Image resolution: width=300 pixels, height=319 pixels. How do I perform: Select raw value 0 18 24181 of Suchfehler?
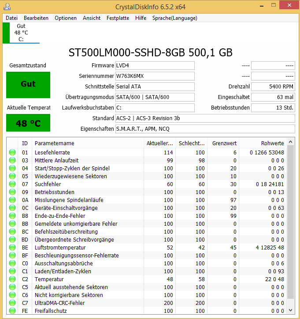click(270, 184)
